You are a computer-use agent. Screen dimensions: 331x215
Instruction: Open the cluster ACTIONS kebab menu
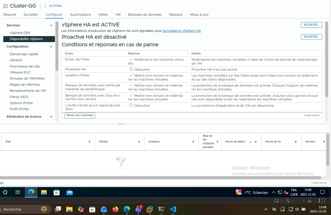[x=45, y=6]
